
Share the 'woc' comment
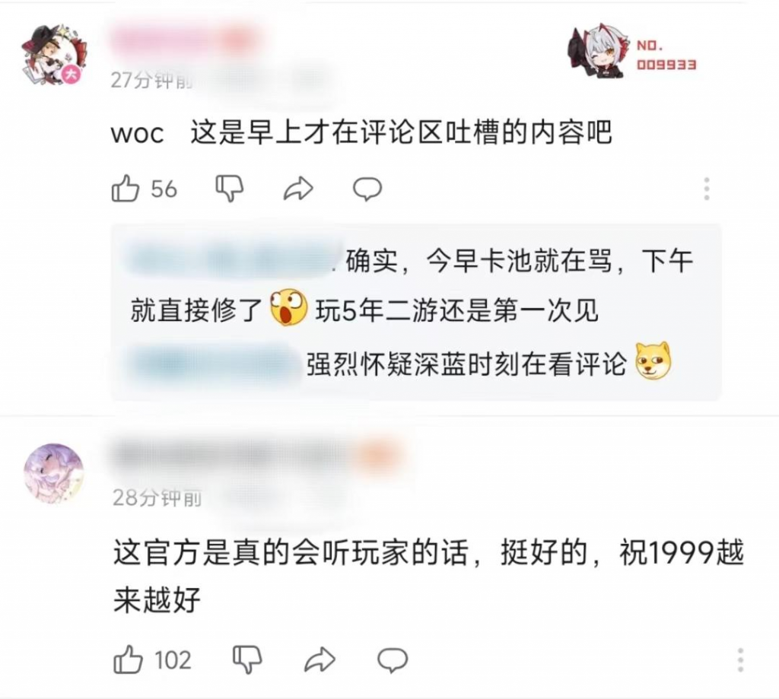click(x=298, y=189)
